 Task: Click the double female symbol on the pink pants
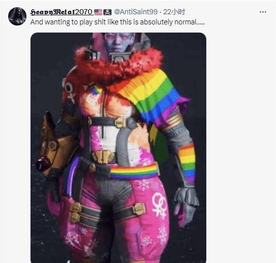[x=160, y=204]
